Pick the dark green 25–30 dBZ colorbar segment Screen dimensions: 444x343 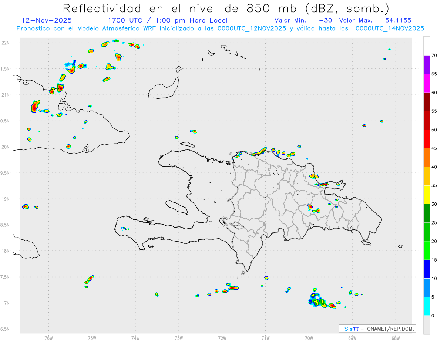tap(427, 213)
